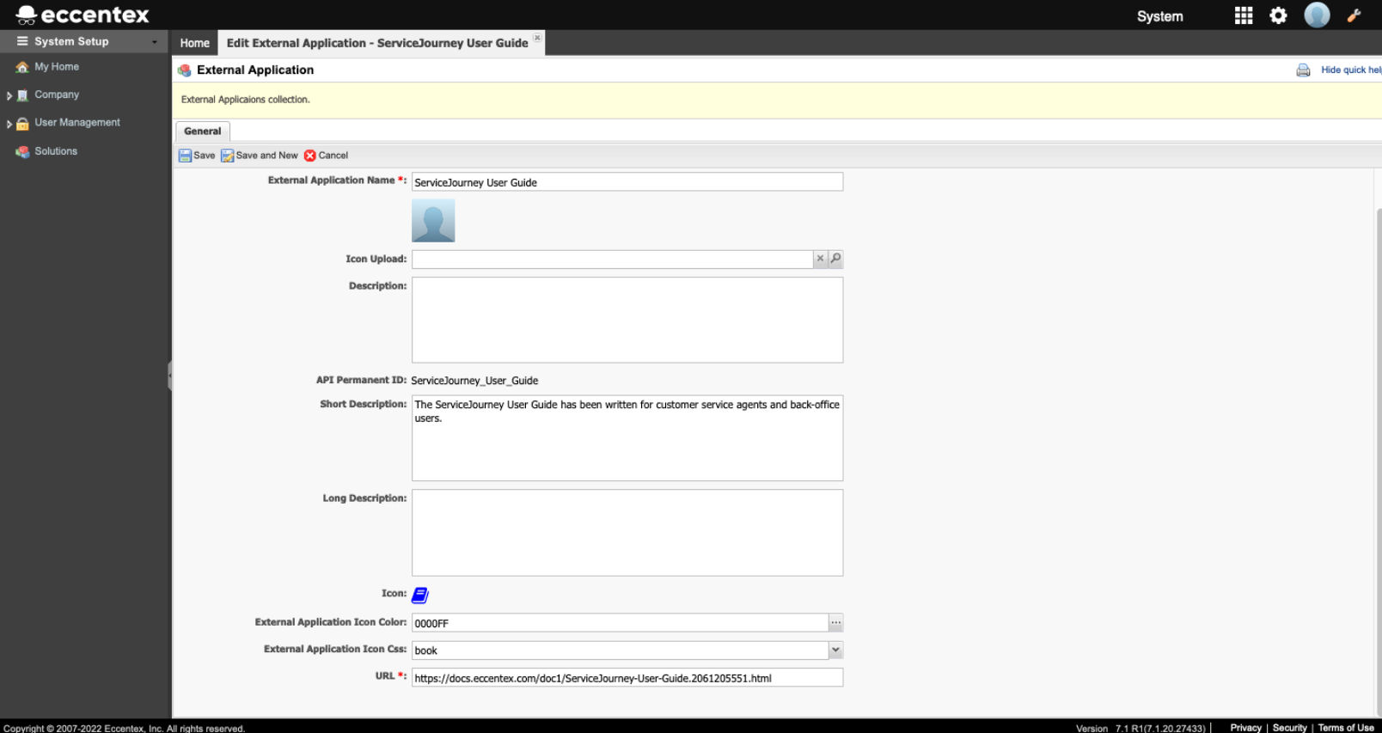Open My Home in sidebar

tap(57, 67)
